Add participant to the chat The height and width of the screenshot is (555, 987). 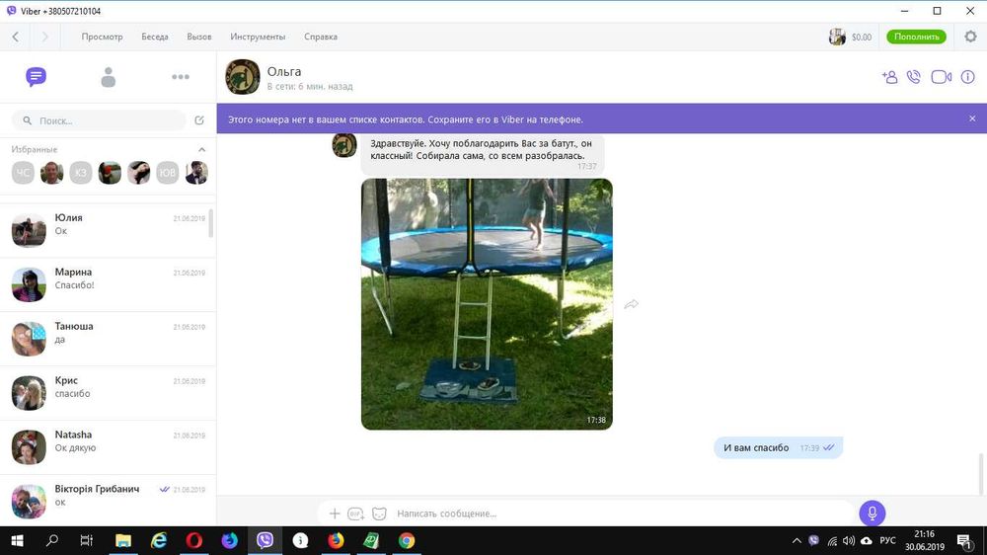[889, 77]
